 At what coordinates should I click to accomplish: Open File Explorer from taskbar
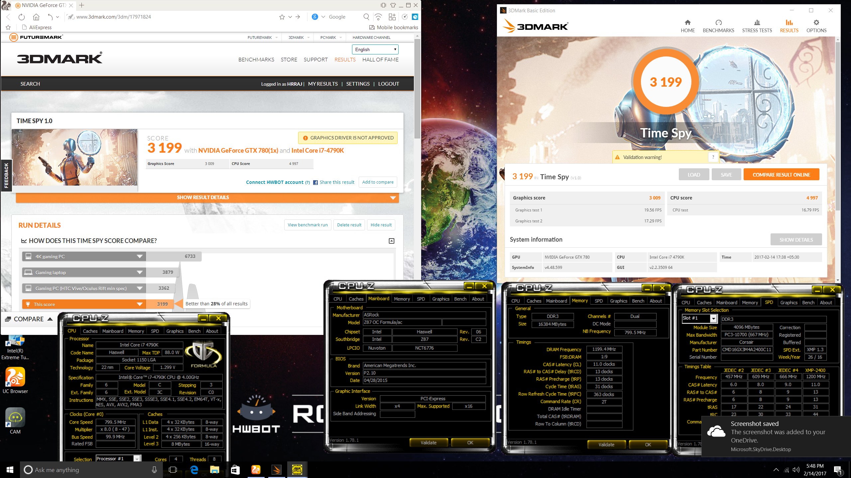coord(214,470)
